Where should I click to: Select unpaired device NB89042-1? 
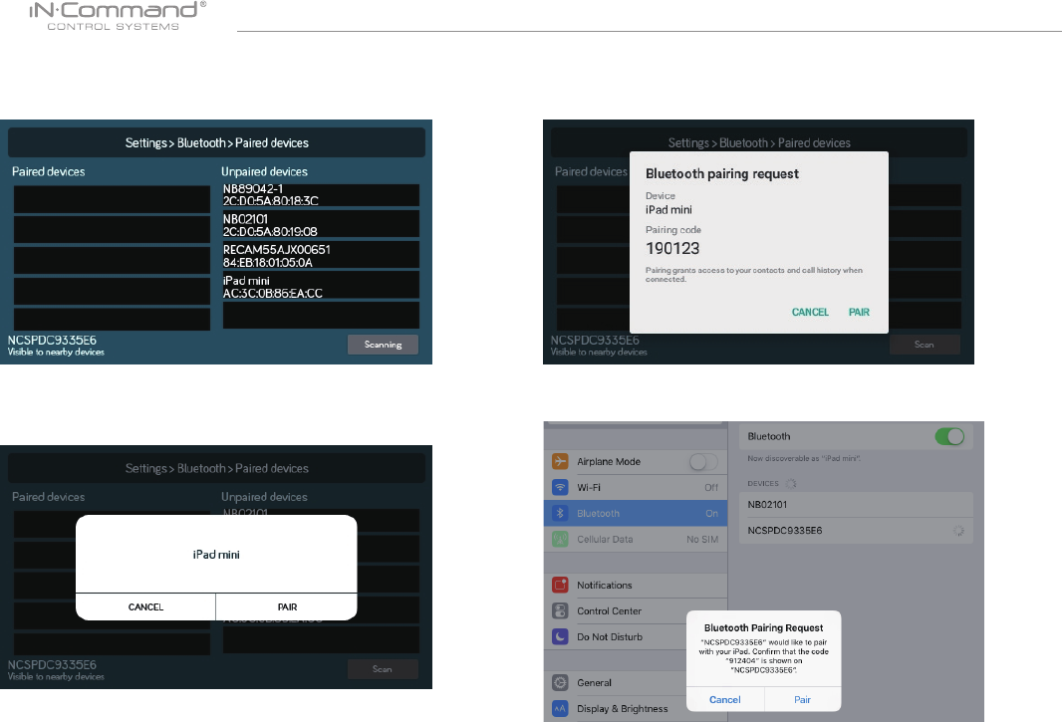321,195
